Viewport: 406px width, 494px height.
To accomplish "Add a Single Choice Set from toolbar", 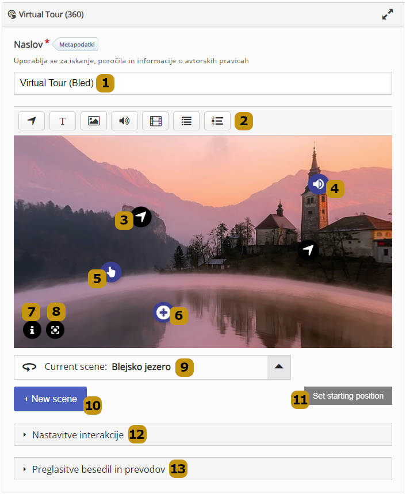I will [x=217, y=121].
